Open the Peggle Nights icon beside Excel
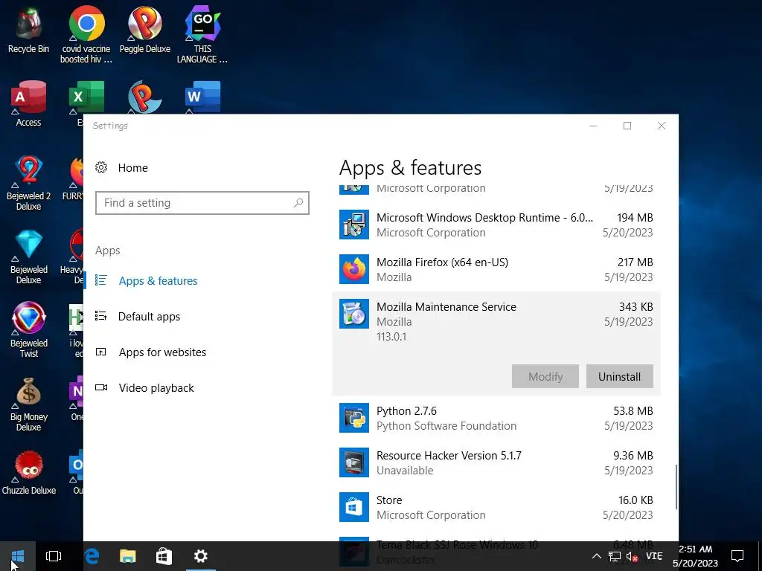The image size is (762, 571). click(145, 97)
